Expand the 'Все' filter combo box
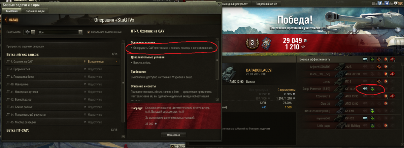The image size is (404, 148). click(61, 32)
